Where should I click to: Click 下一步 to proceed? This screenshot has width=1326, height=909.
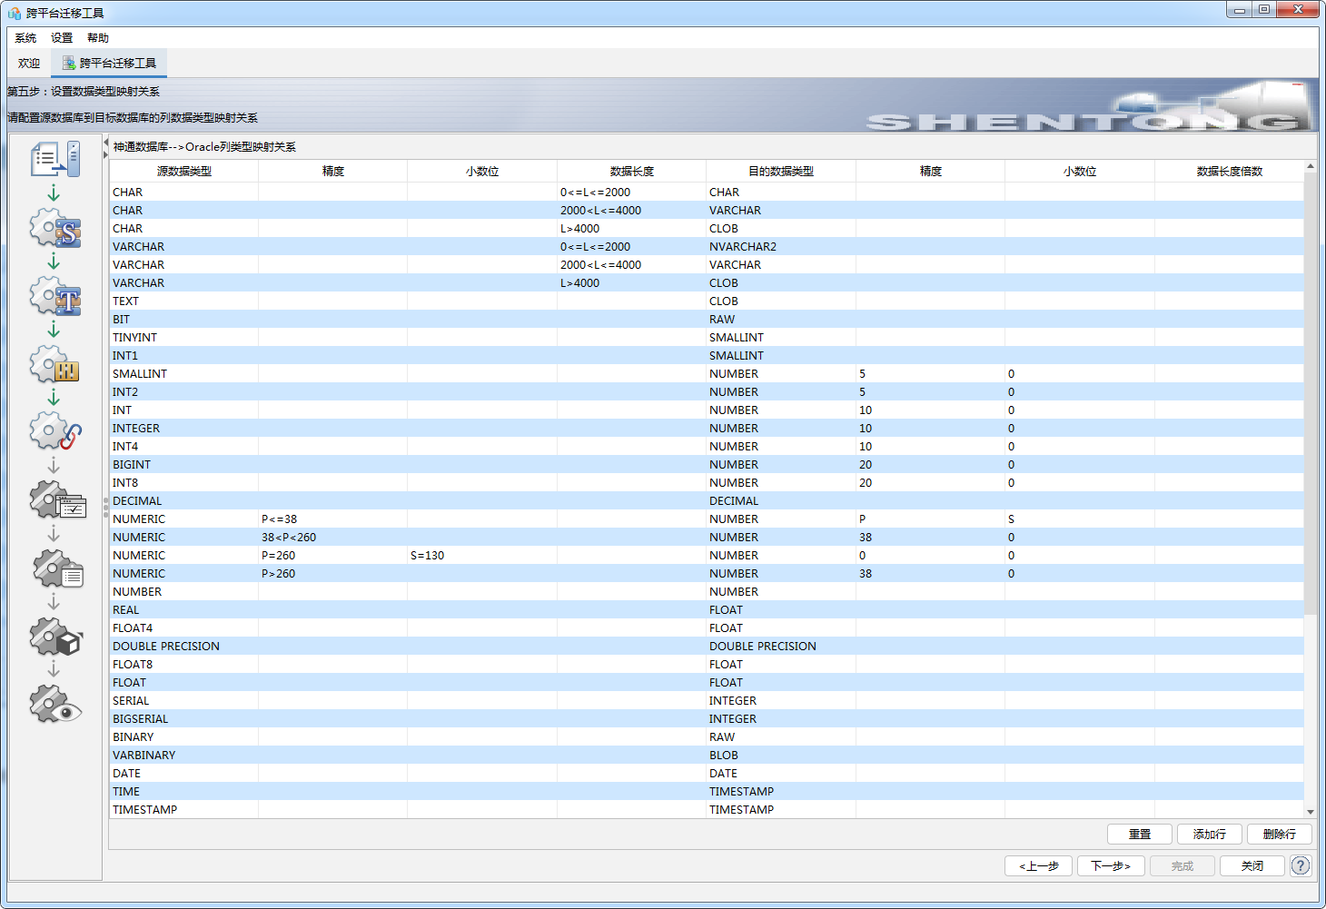pos(1110,865)
